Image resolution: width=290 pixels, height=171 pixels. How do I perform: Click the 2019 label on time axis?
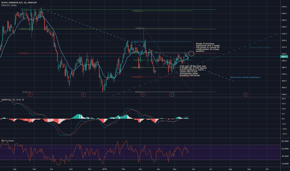coord(105,169)
